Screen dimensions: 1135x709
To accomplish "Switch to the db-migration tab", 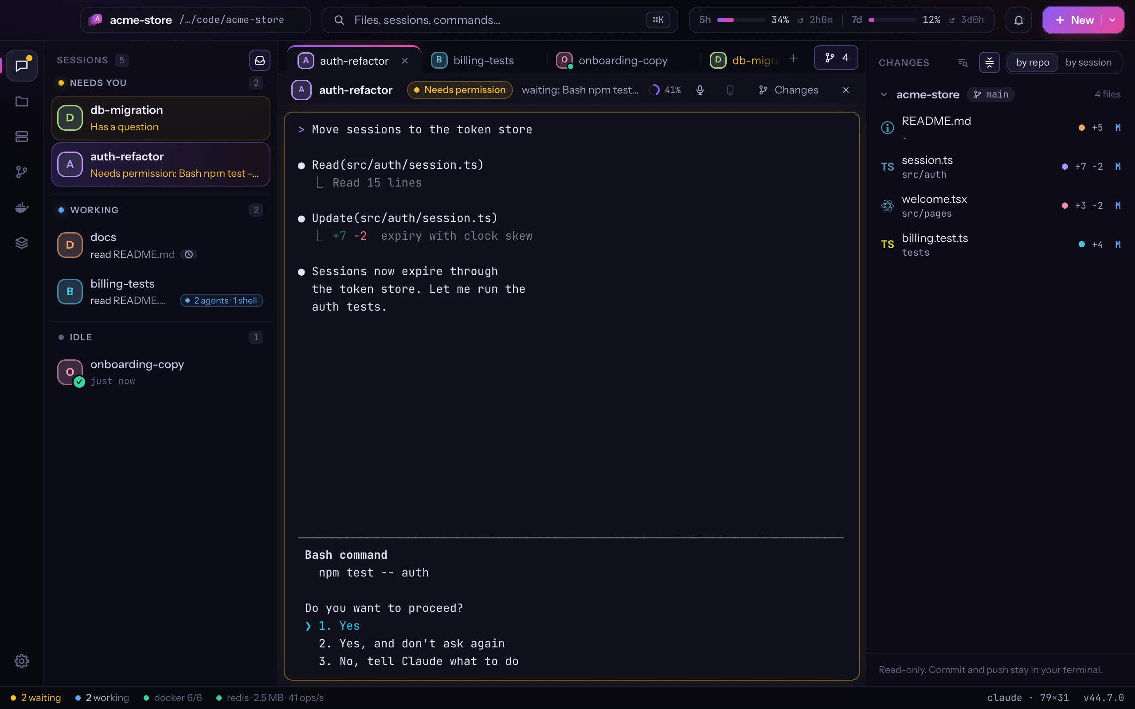I will point(746,61).
